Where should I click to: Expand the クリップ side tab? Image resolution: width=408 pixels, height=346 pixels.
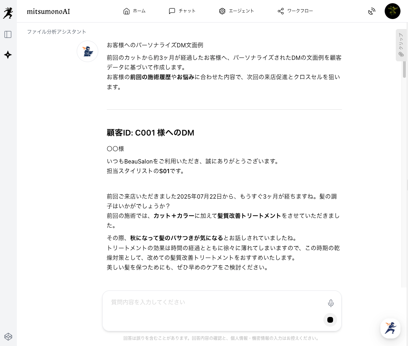pos(401,45)
